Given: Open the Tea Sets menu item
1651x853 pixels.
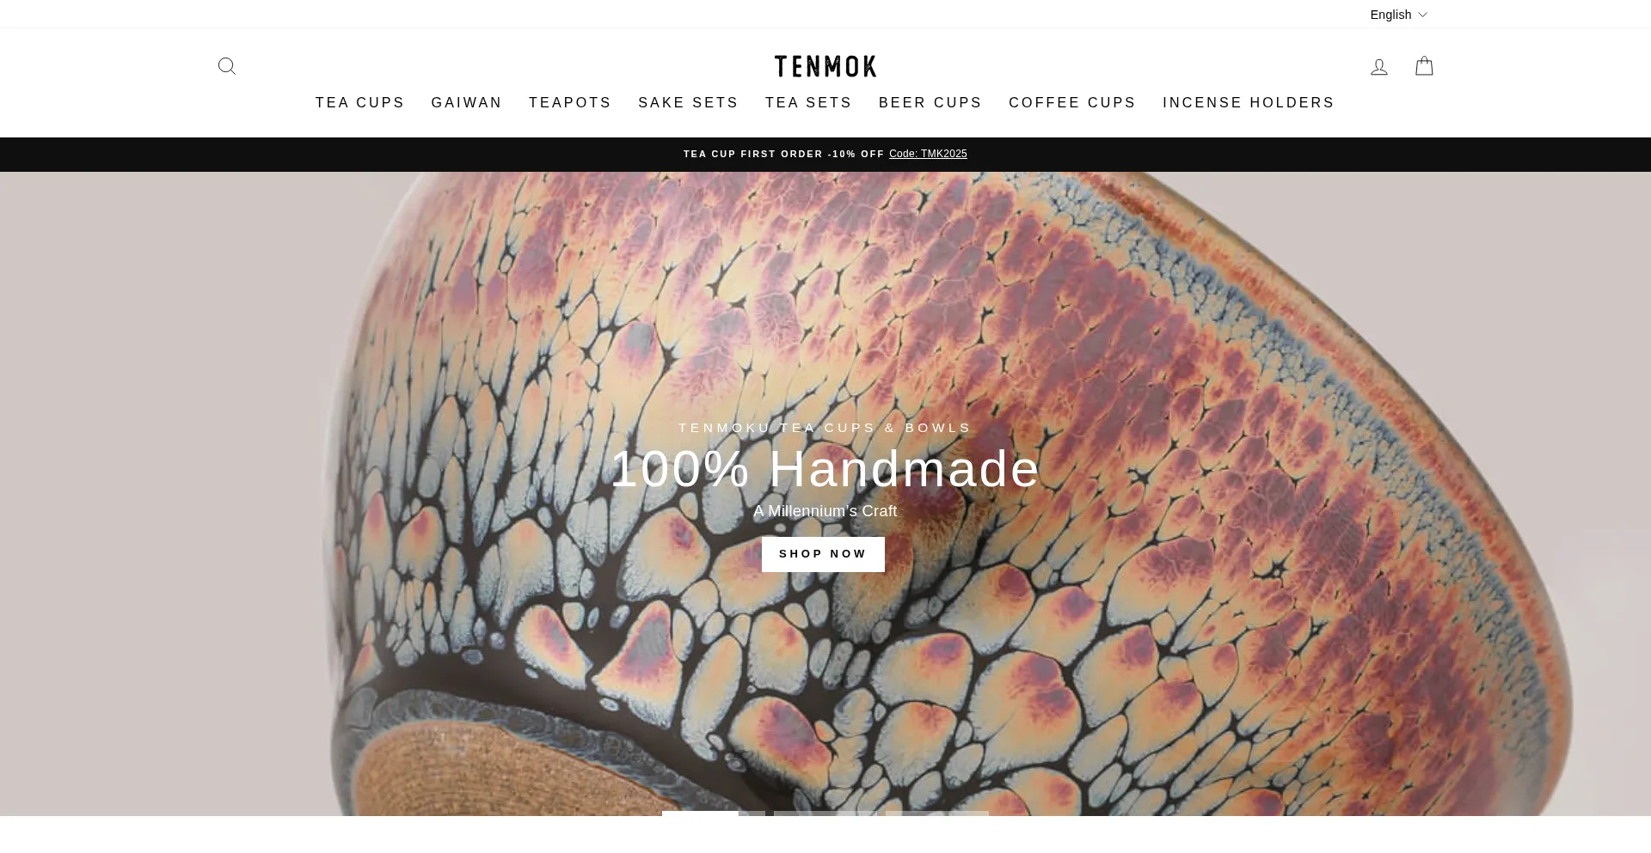Looking at the screenshot, I should coord(809,103).
